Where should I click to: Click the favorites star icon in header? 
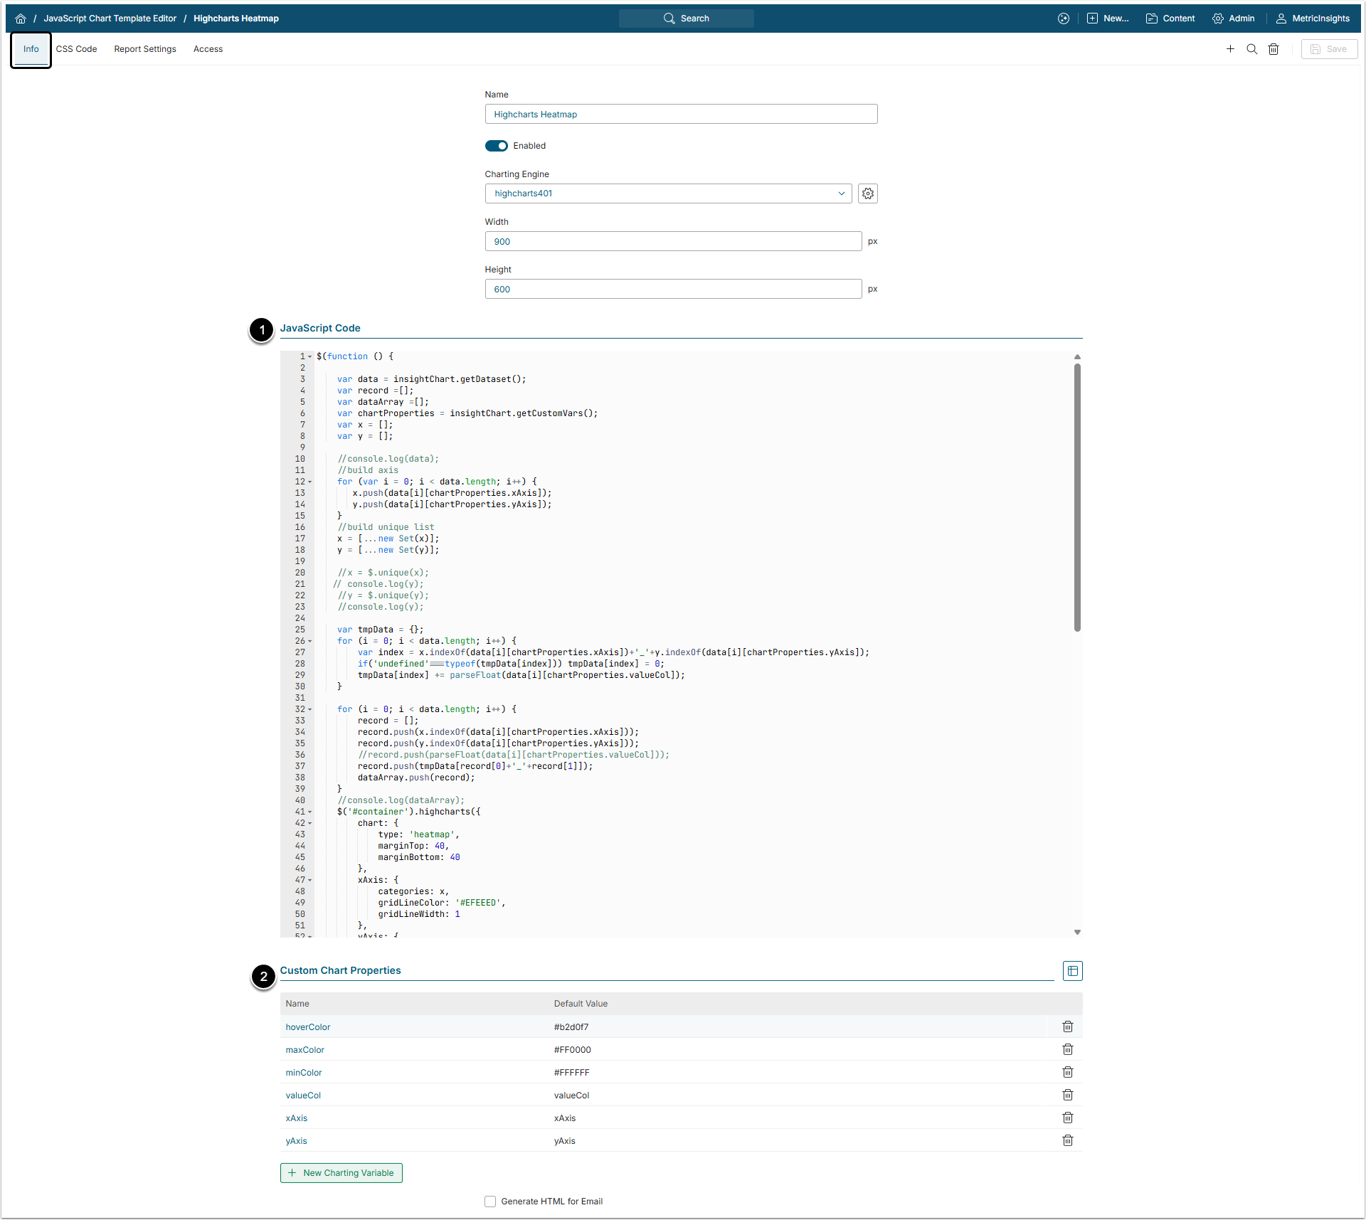point(1063,18)
